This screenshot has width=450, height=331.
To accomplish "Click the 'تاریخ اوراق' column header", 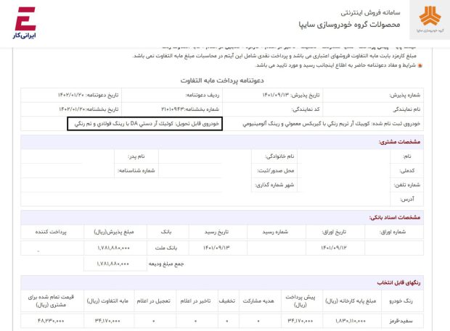I will pyautogui.click(x=334, y=232).
